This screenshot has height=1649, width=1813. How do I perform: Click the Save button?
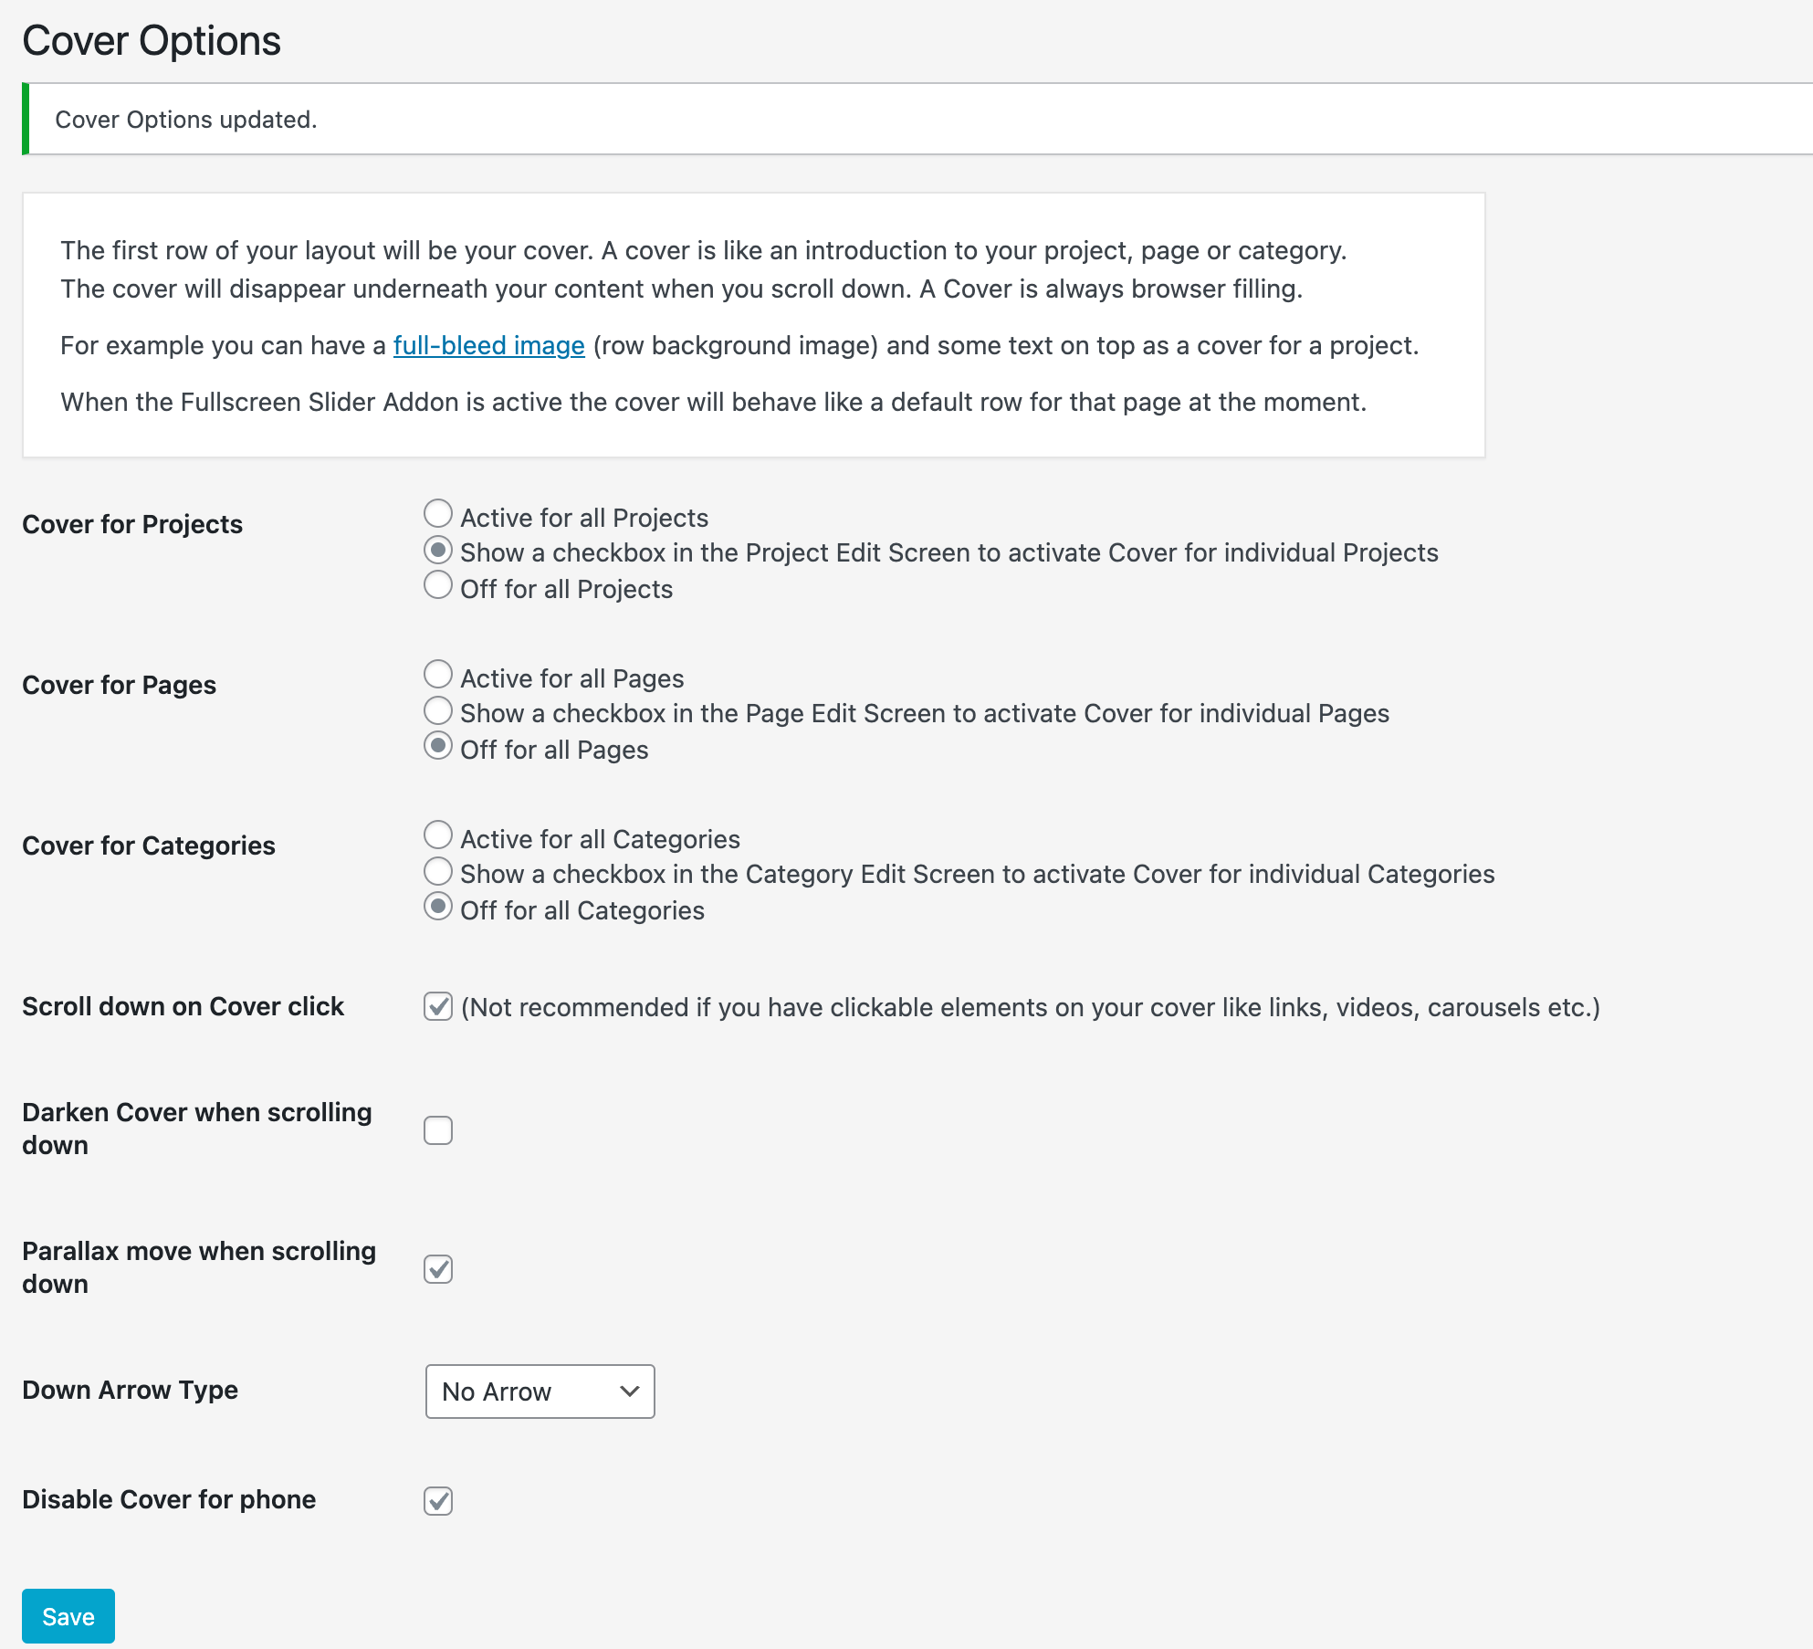pyautogui.click(x=68, y=1616)
